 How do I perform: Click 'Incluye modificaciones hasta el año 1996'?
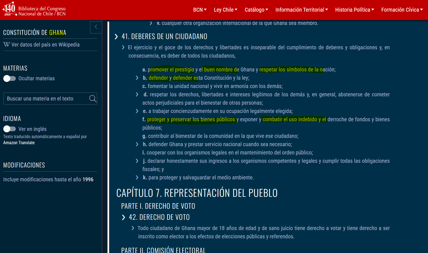pos(48,179)
